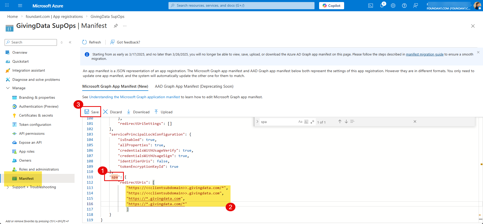Click the global search resources box
The height and width of the screenshot is (224, 483).
coord(241,5)
